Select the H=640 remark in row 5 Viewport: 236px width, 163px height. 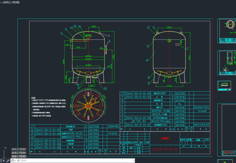(202, 111)
